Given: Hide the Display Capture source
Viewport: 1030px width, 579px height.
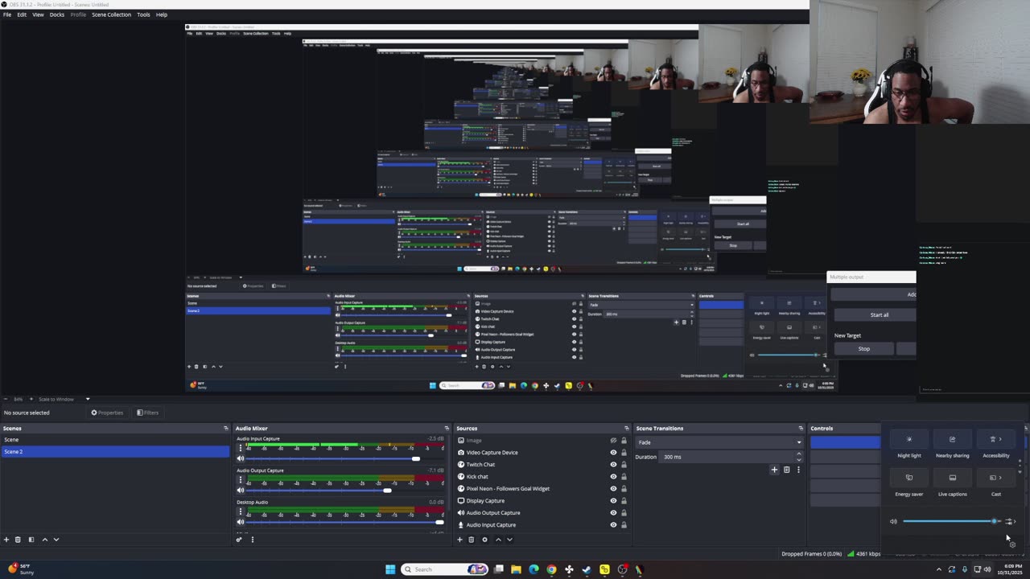Looking at the screenshot, I should tap(613, 501).
